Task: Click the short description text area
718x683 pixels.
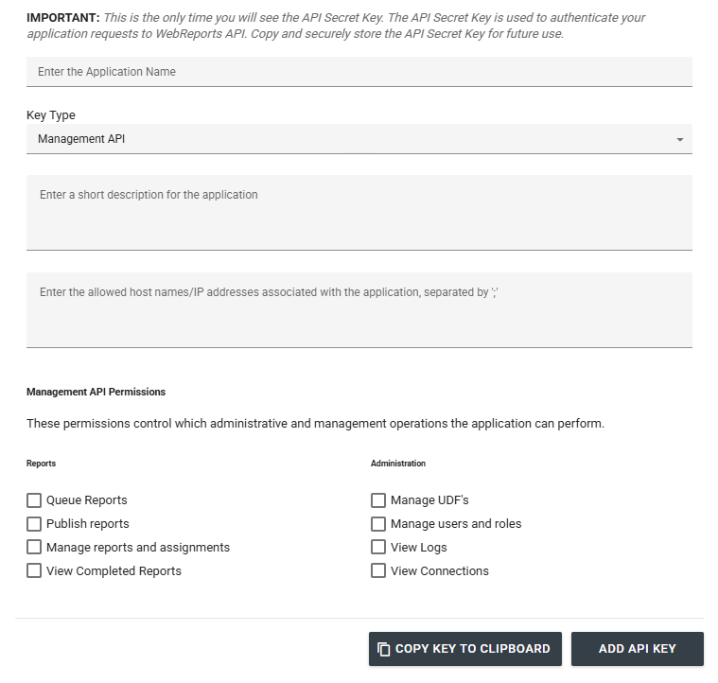Action: [359, 213]
